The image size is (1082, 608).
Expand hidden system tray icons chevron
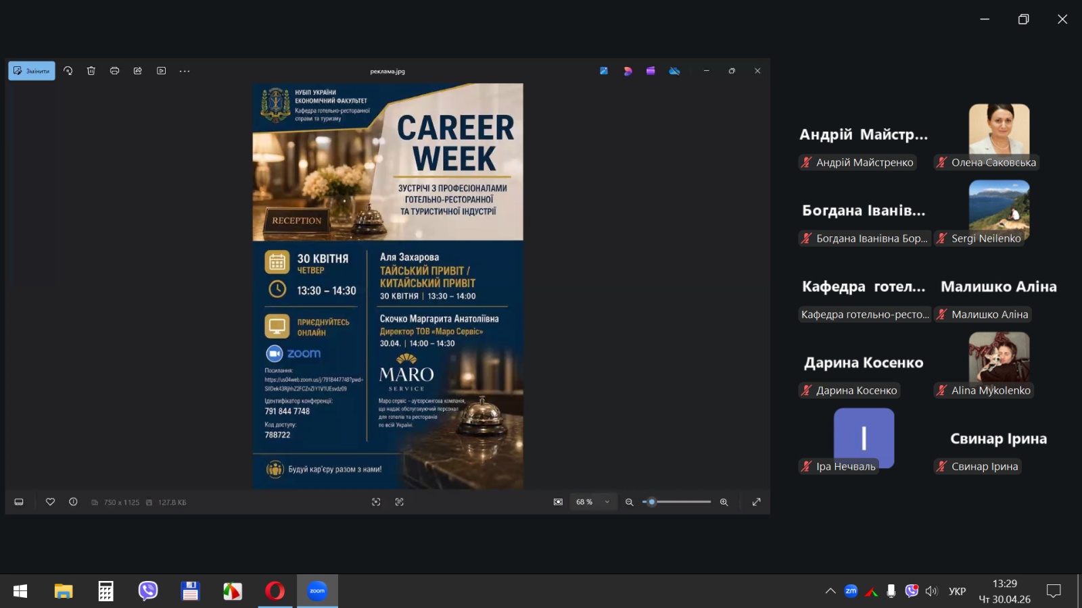click(830, 591)
